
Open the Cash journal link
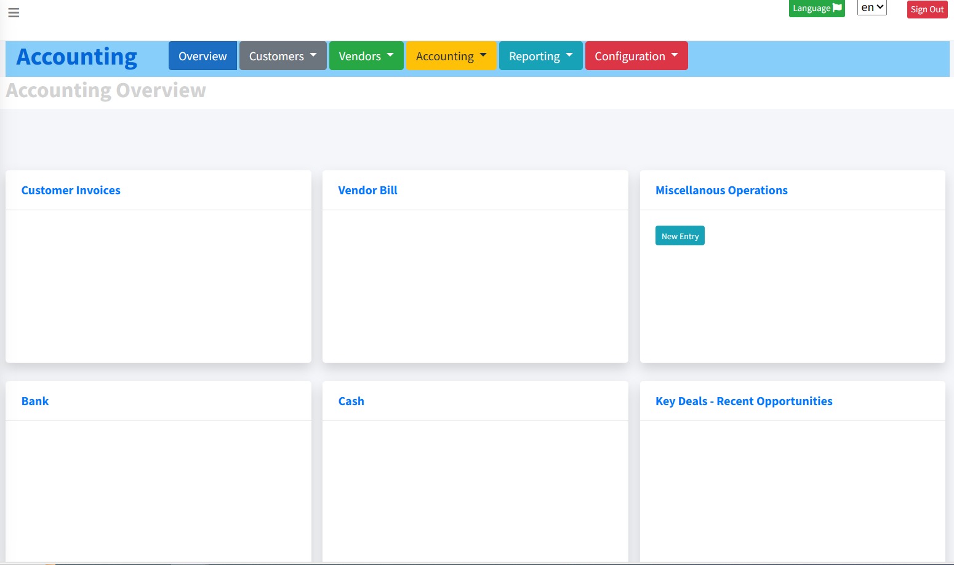coord(351,401)
